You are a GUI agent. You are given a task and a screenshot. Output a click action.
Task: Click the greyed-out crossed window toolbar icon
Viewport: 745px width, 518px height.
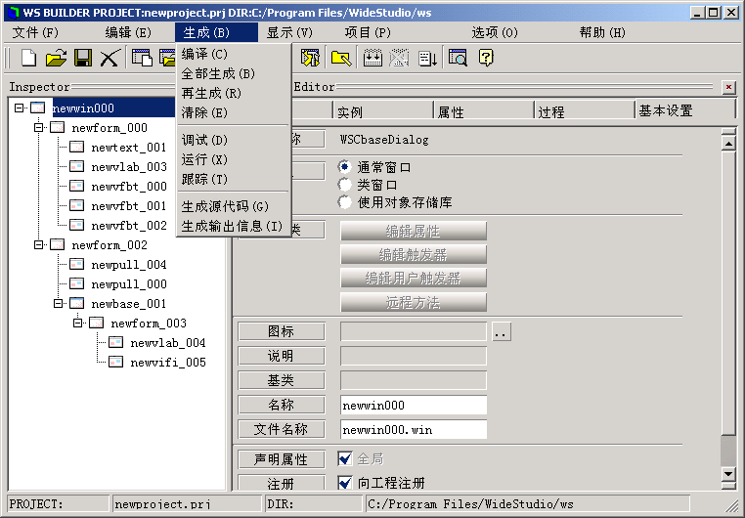click(399, 58)
